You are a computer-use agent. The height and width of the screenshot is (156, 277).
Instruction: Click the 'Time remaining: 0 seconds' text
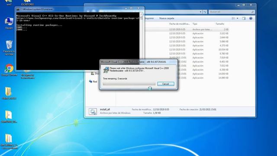[x=115, y=78]
